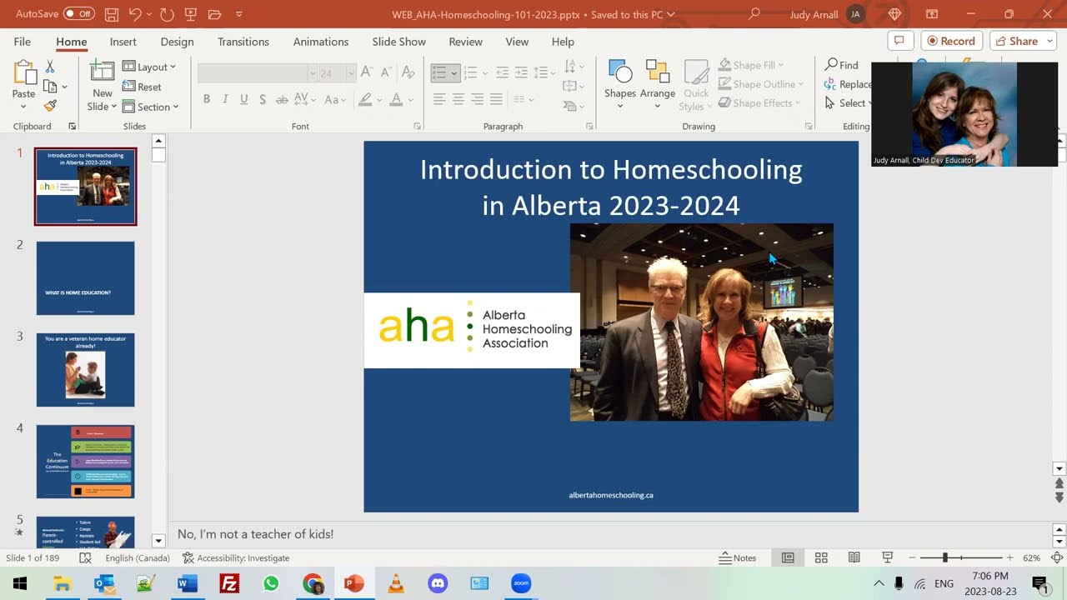The height and width of the screenshot is (600, 1067).
Task: Toggle Align Left paragraph alignment
Action: [x=439, y=99]
